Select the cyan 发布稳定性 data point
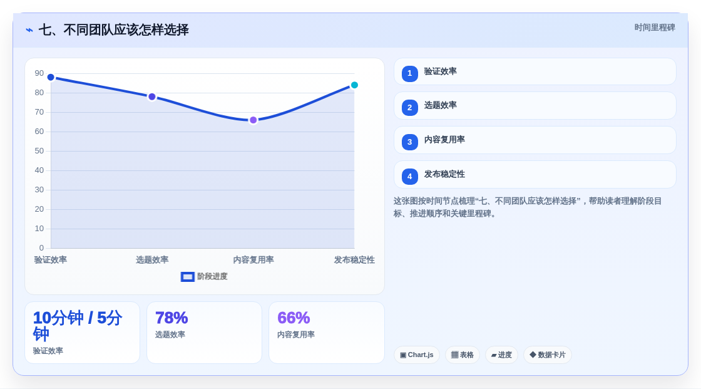 (354, 85)
